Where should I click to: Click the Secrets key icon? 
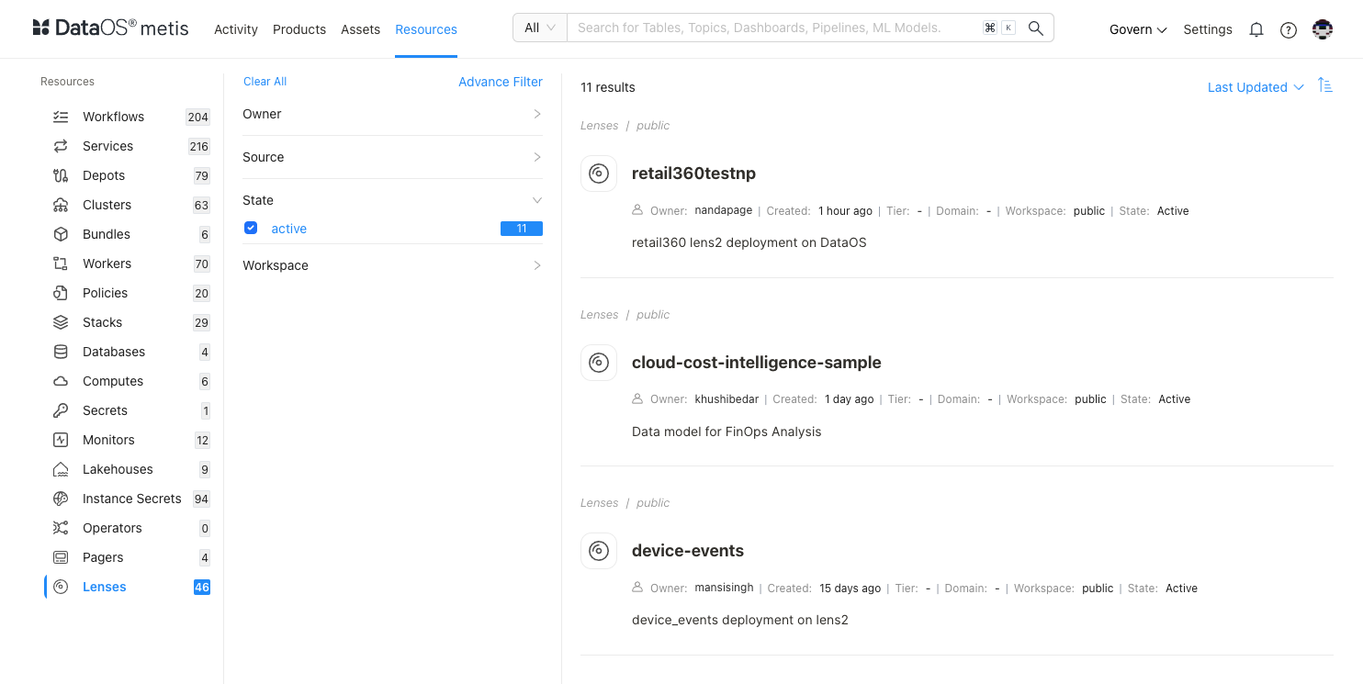point(61,410)
